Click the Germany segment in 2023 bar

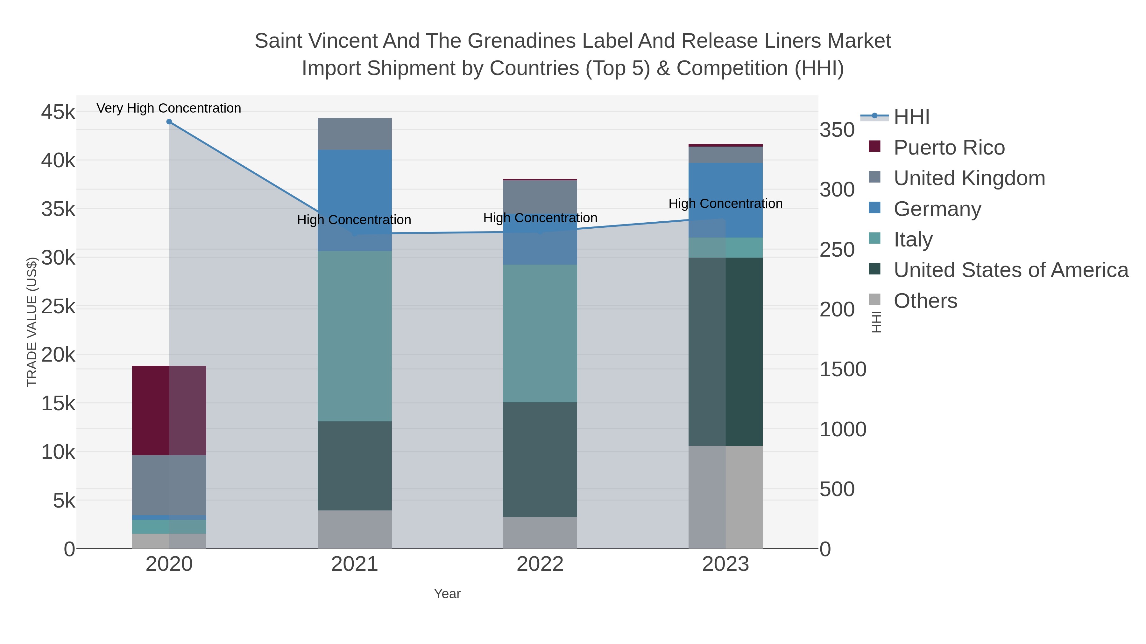click(725, 200)
